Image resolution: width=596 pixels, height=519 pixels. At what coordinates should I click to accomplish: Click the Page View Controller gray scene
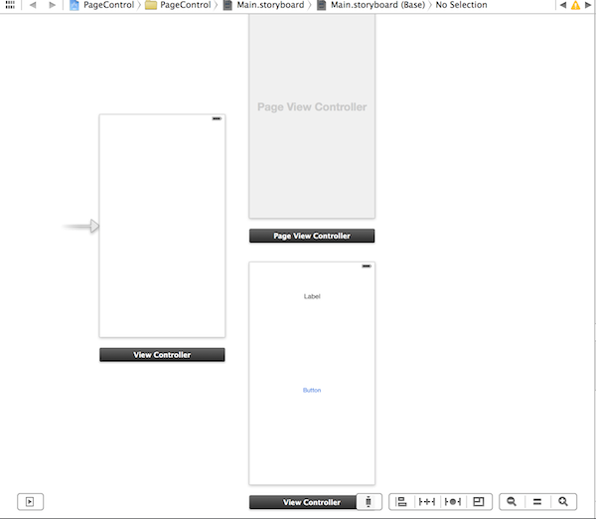[x=312, y=116]
